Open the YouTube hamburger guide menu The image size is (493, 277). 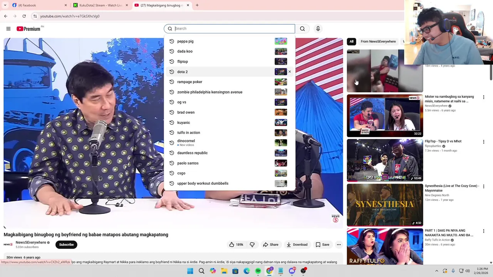click(8, 28)
